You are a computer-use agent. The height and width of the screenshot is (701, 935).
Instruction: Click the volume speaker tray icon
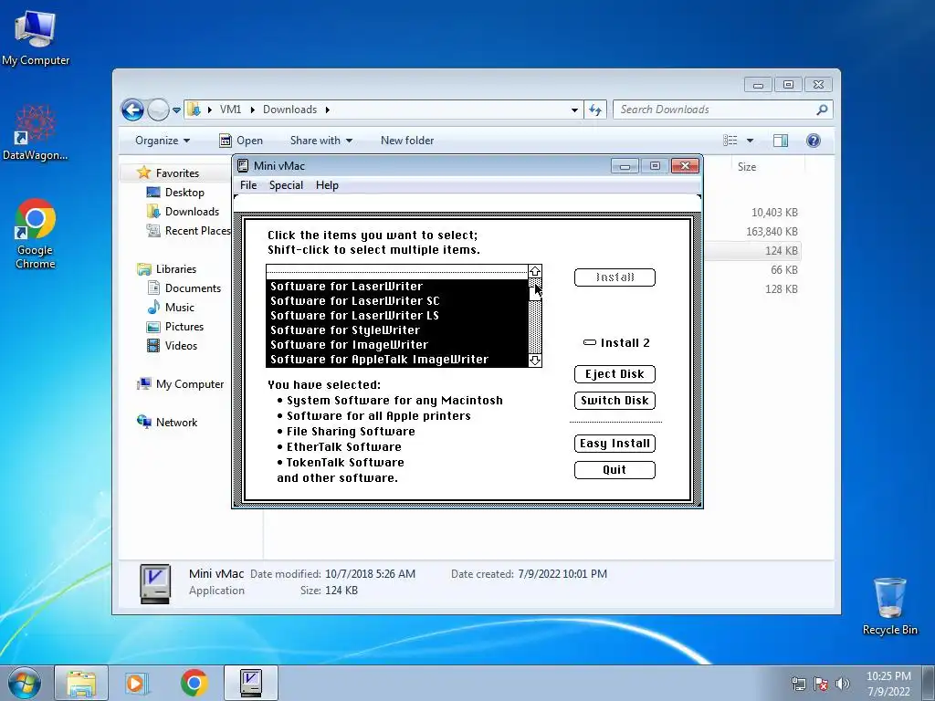(x=843, y=684)
